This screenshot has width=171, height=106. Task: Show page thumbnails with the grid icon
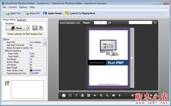(x=89, y=95)
